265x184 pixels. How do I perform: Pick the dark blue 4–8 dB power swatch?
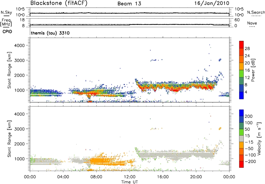point(241,88)
